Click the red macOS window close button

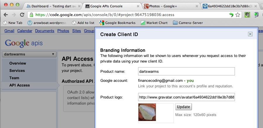[6, 5]
